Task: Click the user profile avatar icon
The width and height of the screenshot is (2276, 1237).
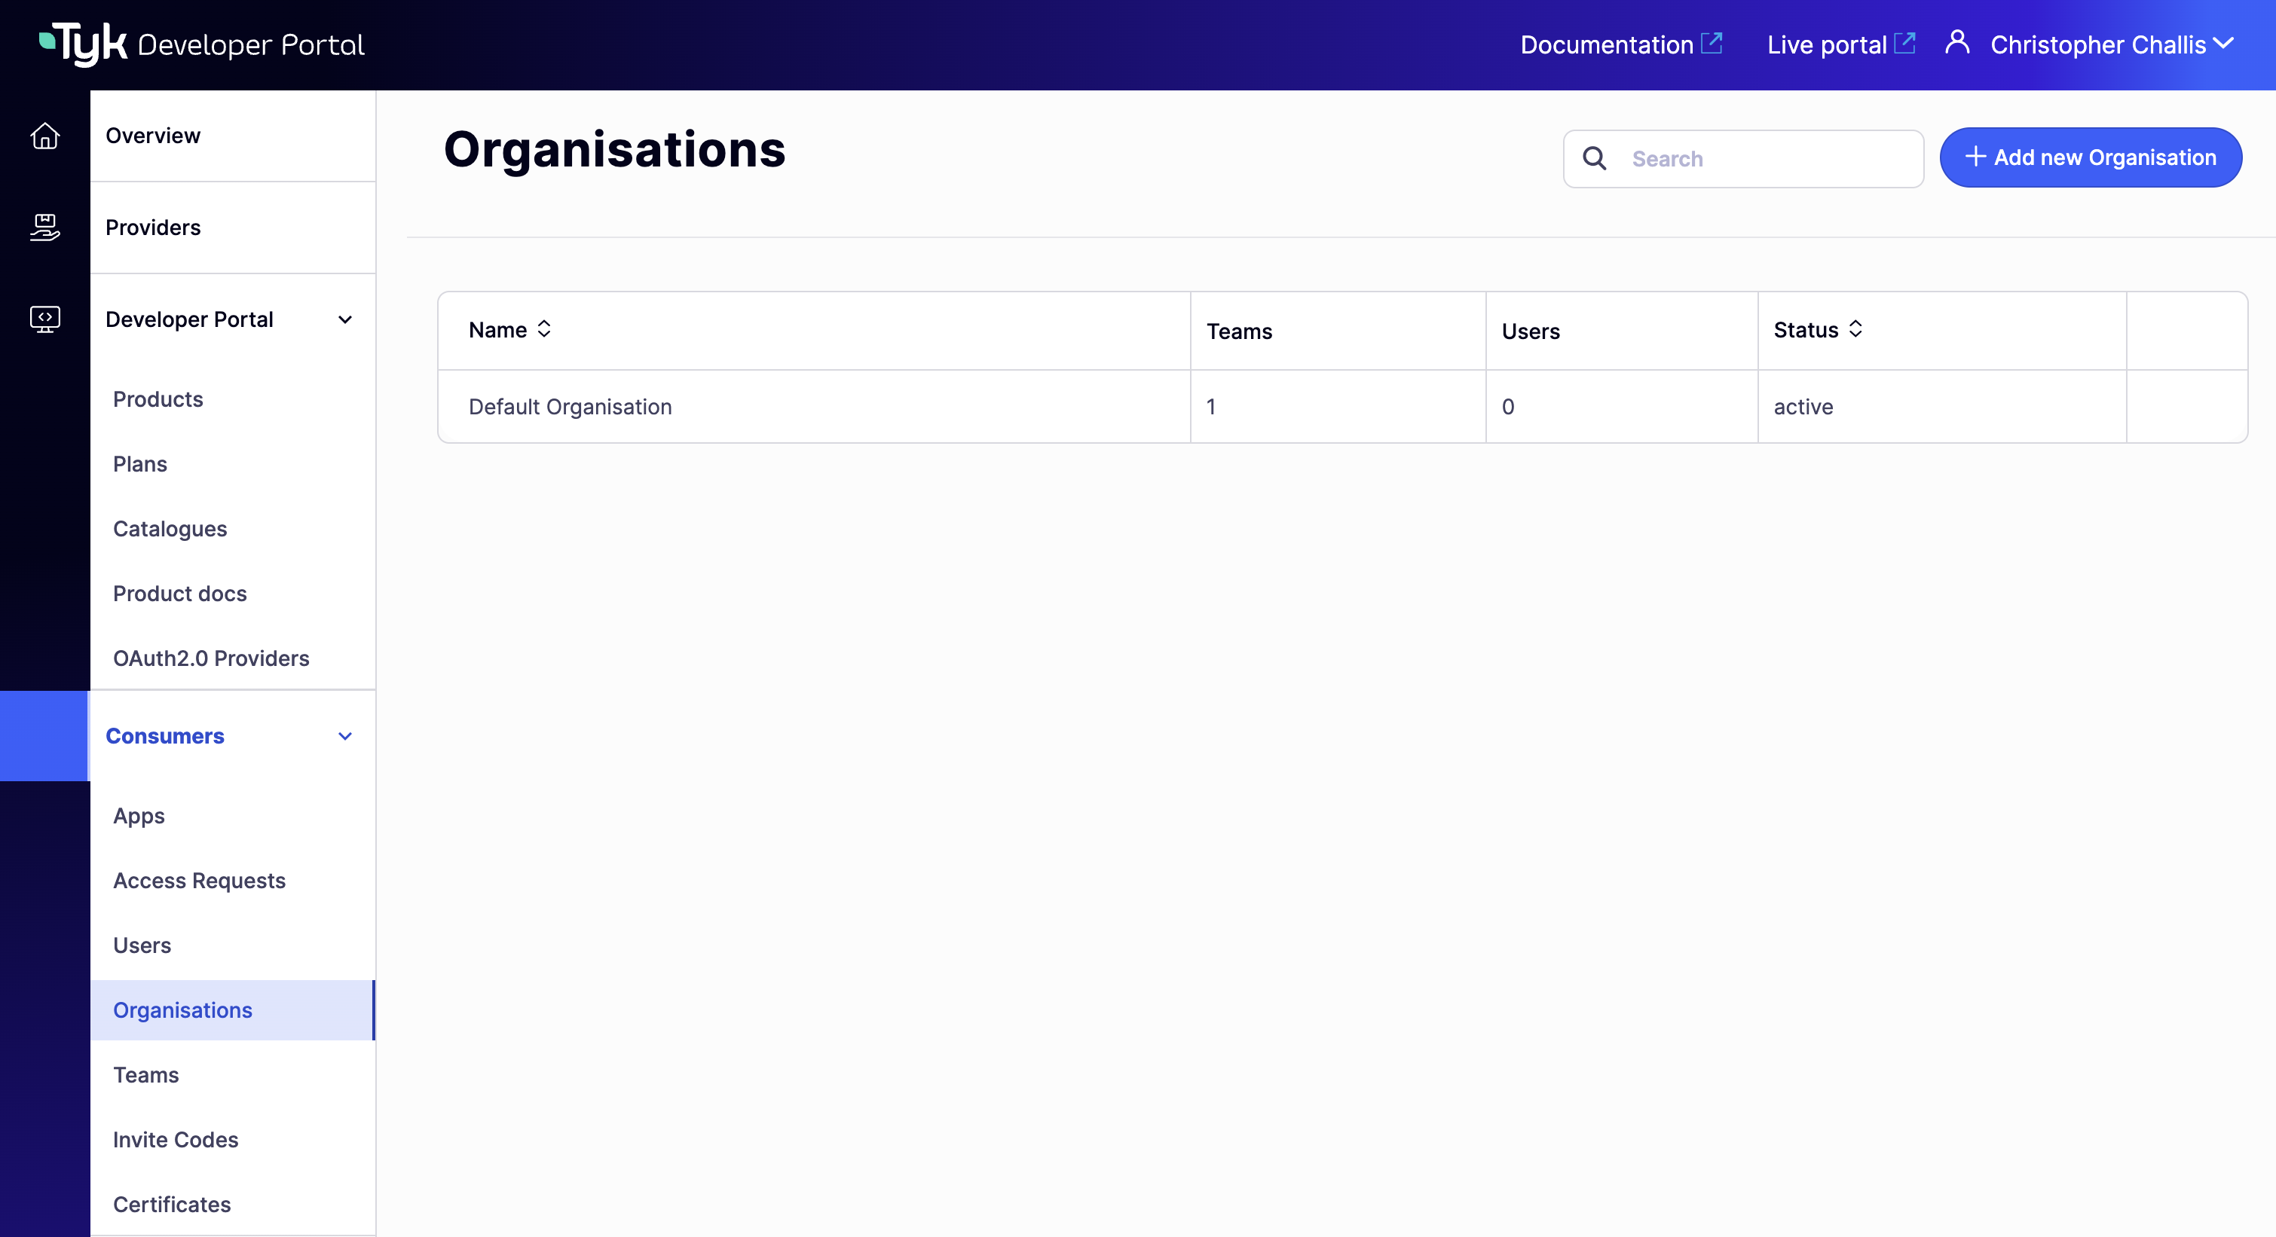Action: 1957,41
